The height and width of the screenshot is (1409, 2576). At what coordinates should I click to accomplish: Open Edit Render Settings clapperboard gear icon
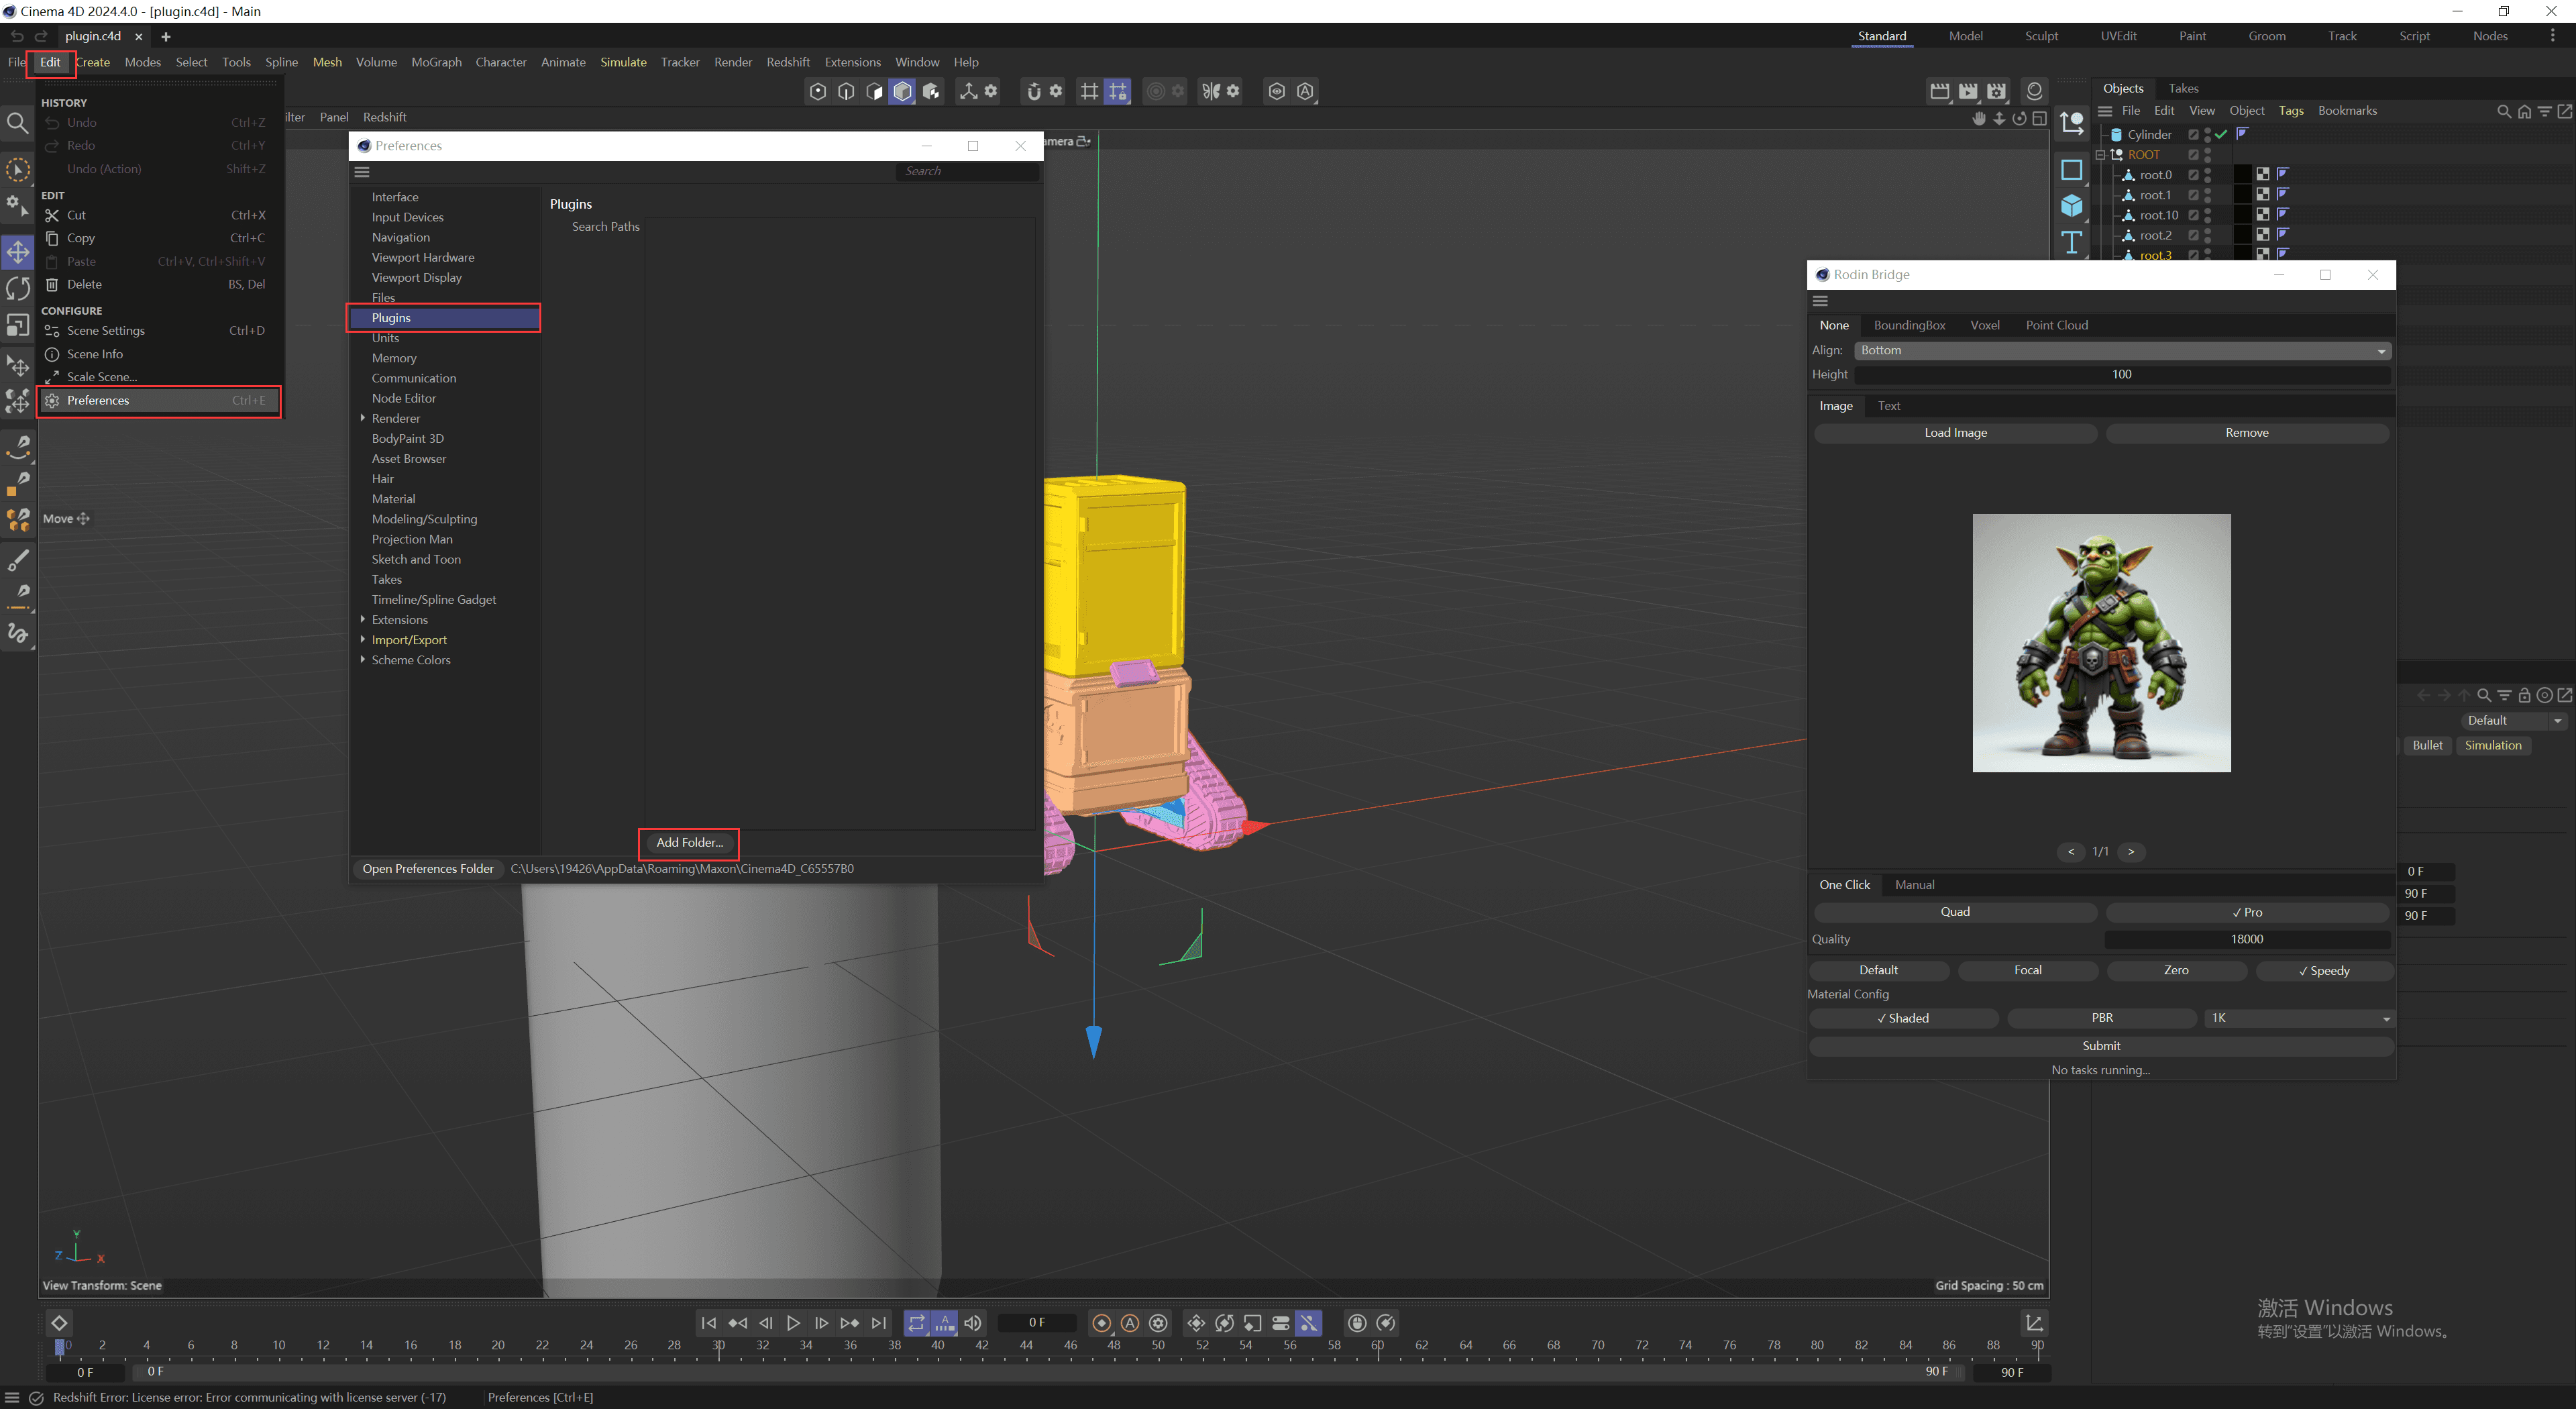(1997, 91)
